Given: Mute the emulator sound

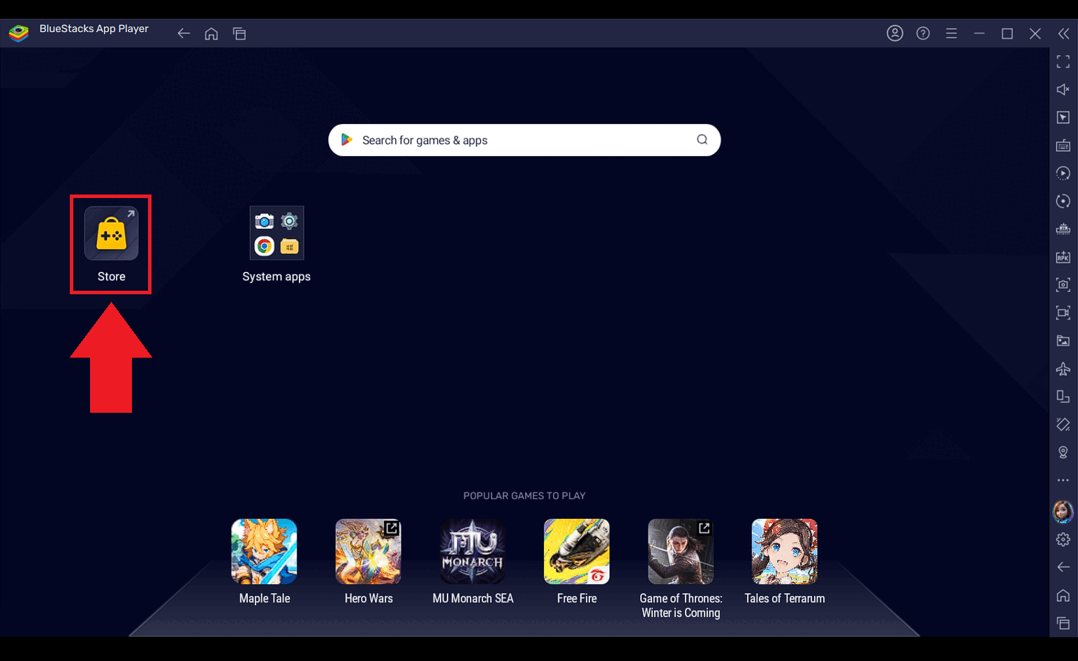Looking at the screenshot, I should click(1063, 89).
